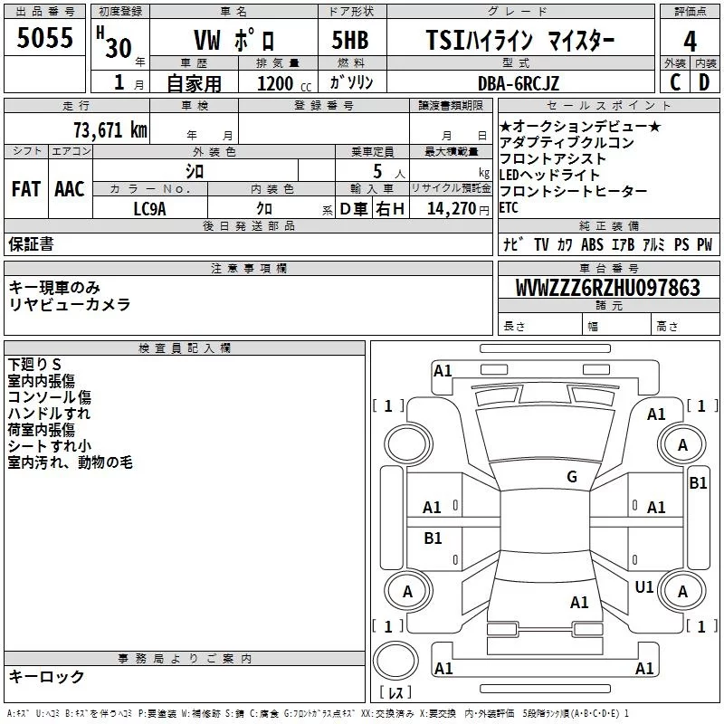Viewport: 724px width, 724px height.
Task: Click the B1 mark on the left rear door
Action: pos(433,538)
